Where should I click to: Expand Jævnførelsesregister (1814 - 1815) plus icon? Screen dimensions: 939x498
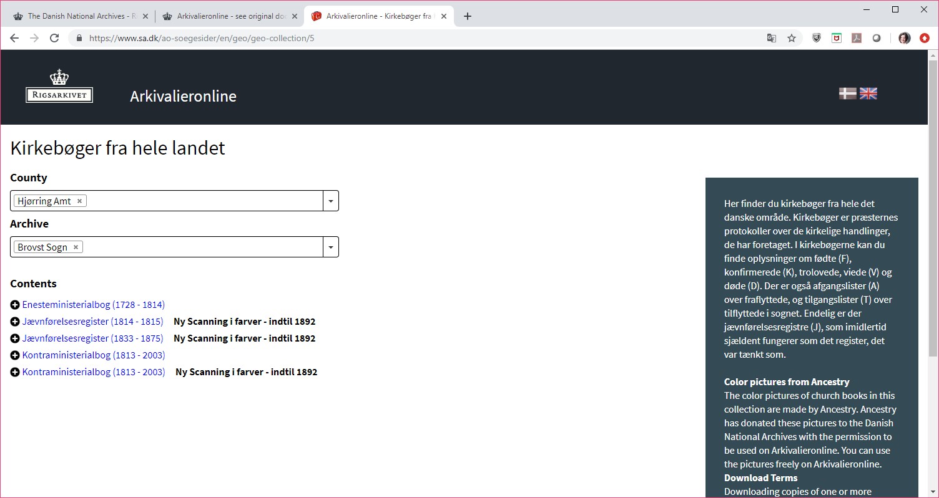15,322
